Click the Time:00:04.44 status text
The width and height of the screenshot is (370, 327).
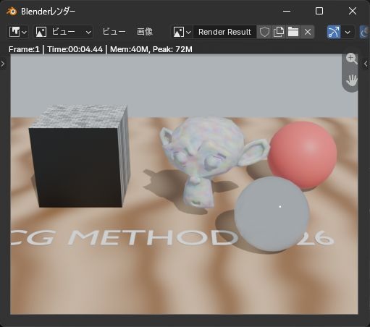click(75, 49)
